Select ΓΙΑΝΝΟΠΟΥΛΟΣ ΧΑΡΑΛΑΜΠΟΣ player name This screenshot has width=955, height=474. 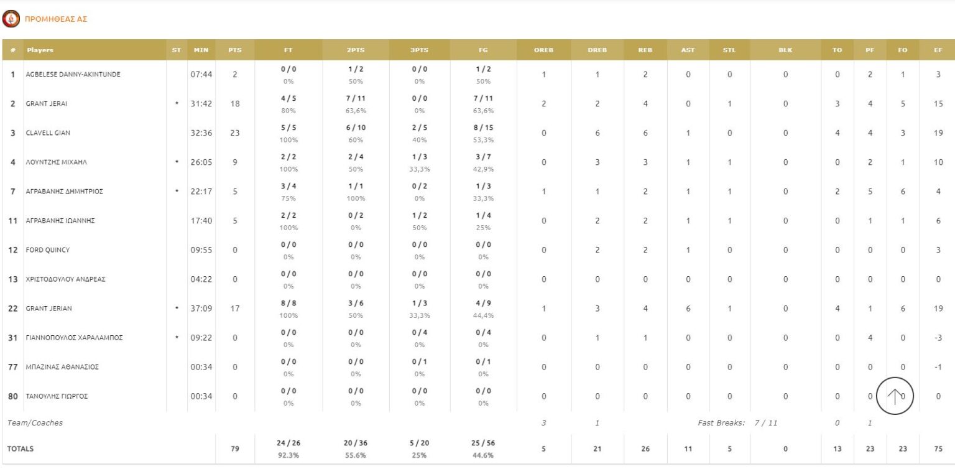click(74, 338)
